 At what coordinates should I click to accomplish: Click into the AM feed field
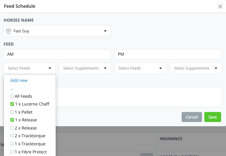(57, 54)
